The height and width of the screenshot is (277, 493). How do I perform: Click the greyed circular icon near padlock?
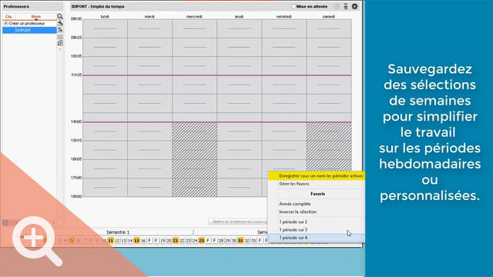click(x=337, y=6)
